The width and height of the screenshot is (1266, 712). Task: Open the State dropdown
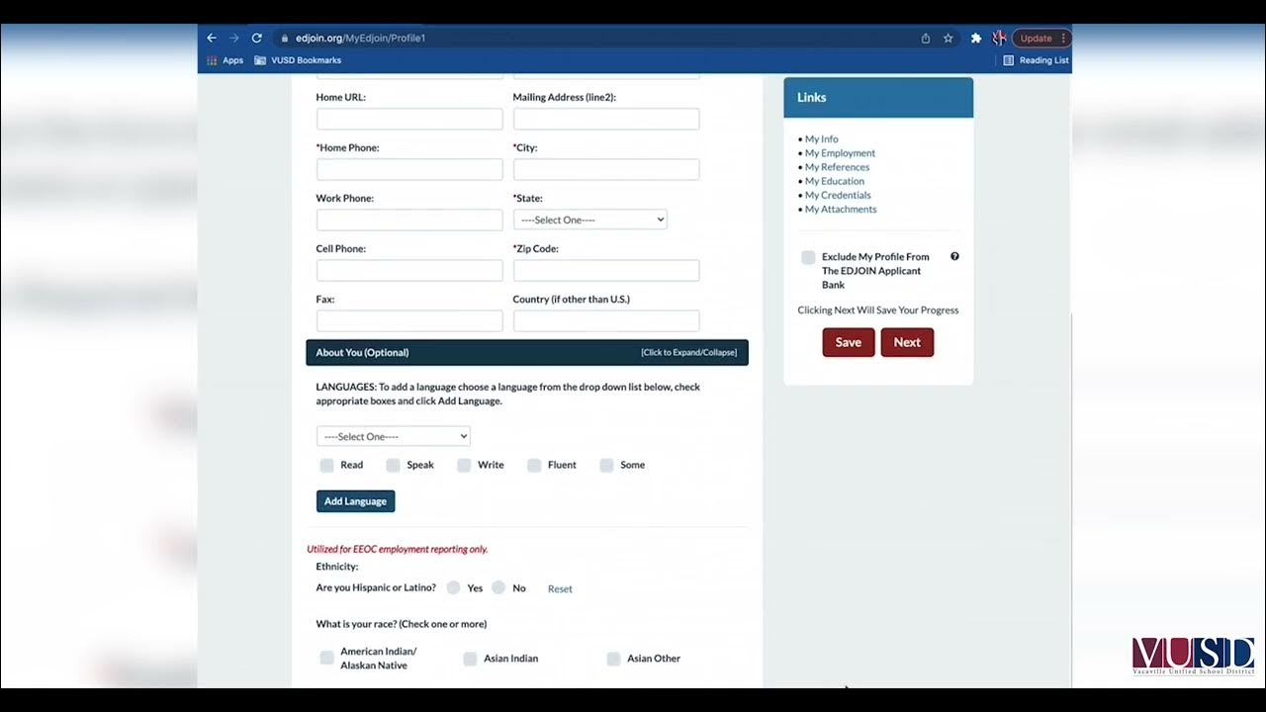coord(590,220)
